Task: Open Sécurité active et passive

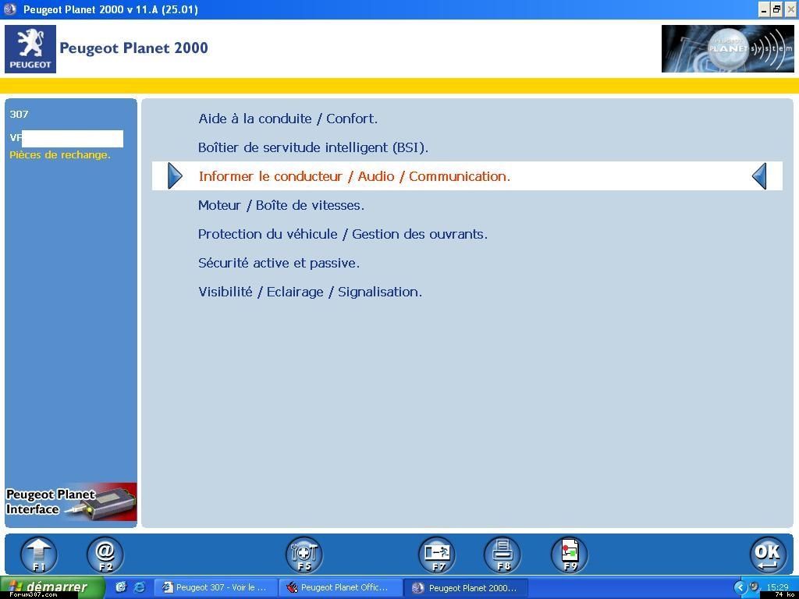Action: (x=279, y=263)
